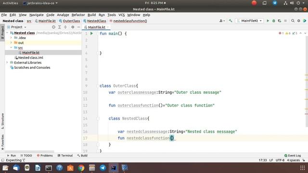308x173 pixels.
Task: Collapse the Nested class project root
Action: 7,33
